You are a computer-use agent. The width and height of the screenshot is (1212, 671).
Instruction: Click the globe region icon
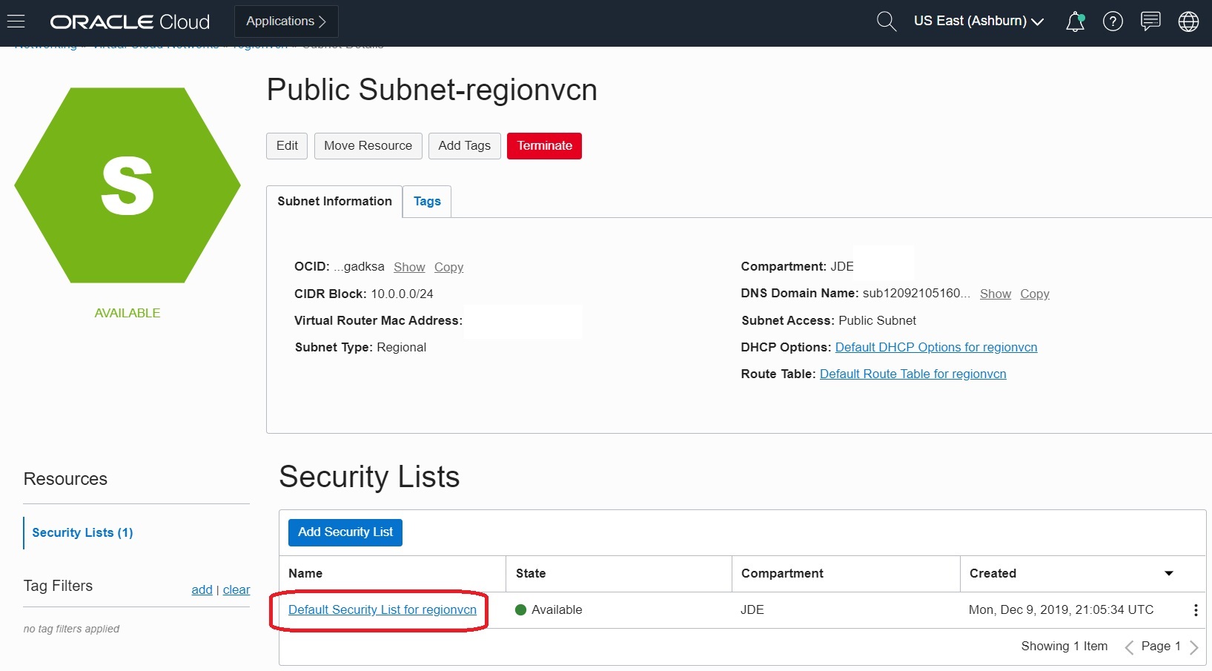click(x=1188, y=21)
